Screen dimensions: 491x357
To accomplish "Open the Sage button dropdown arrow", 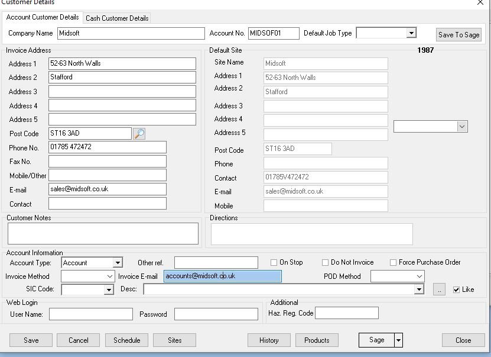I will click(x=398, y=340).
